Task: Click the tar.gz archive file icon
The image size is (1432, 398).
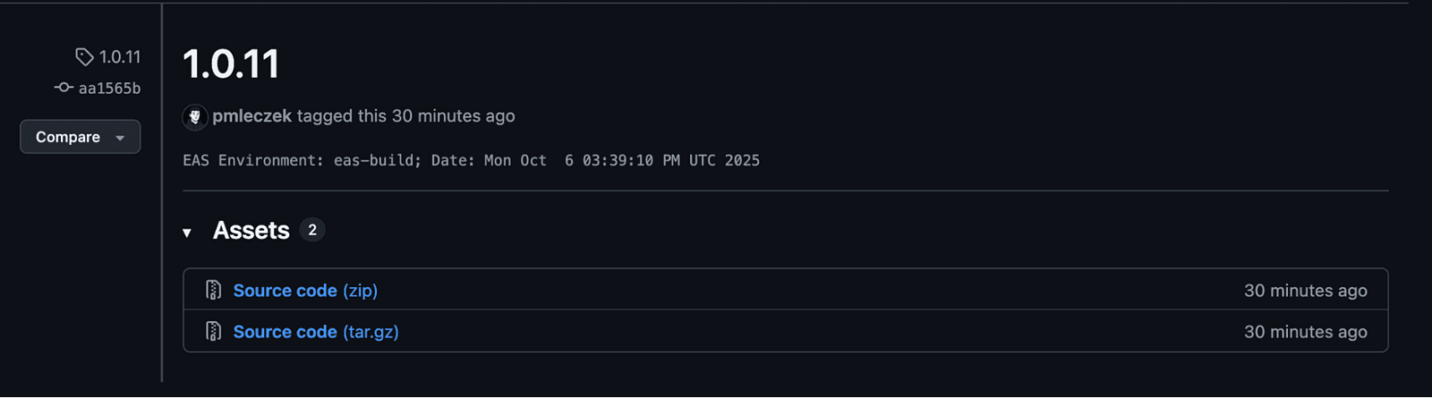Action: (x=213, y=332)
